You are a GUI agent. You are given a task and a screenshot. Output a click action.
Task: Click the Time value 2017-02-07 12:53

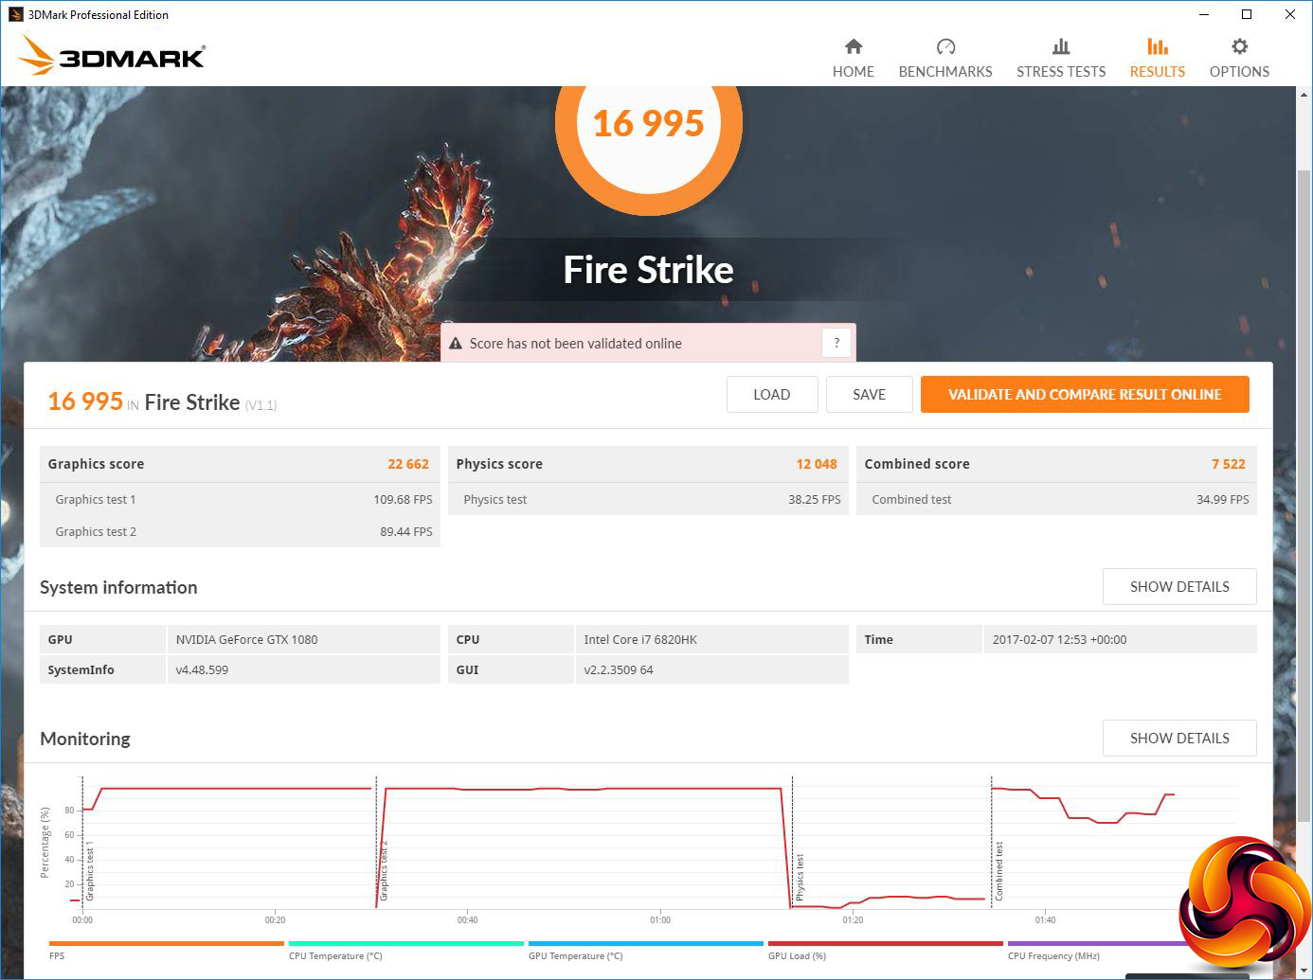[1059, 640]
